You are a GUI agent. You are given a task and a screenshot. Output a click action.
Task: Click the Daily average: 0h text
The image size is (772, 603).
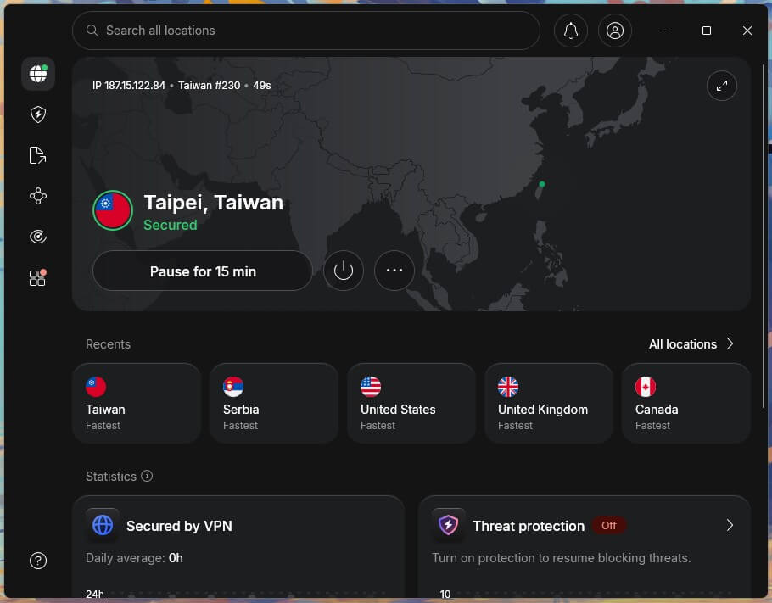pyautogui.click(x=134, y=558)
